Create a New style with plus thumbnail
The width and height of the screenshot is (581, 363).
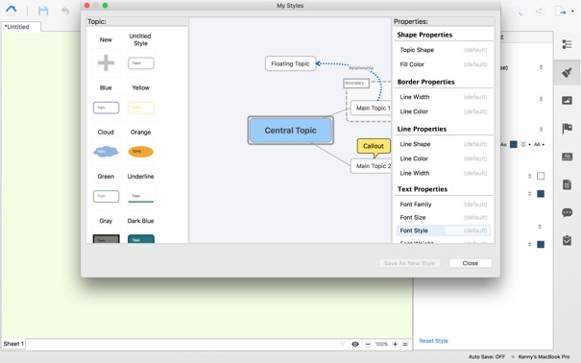tap(106, 62)
